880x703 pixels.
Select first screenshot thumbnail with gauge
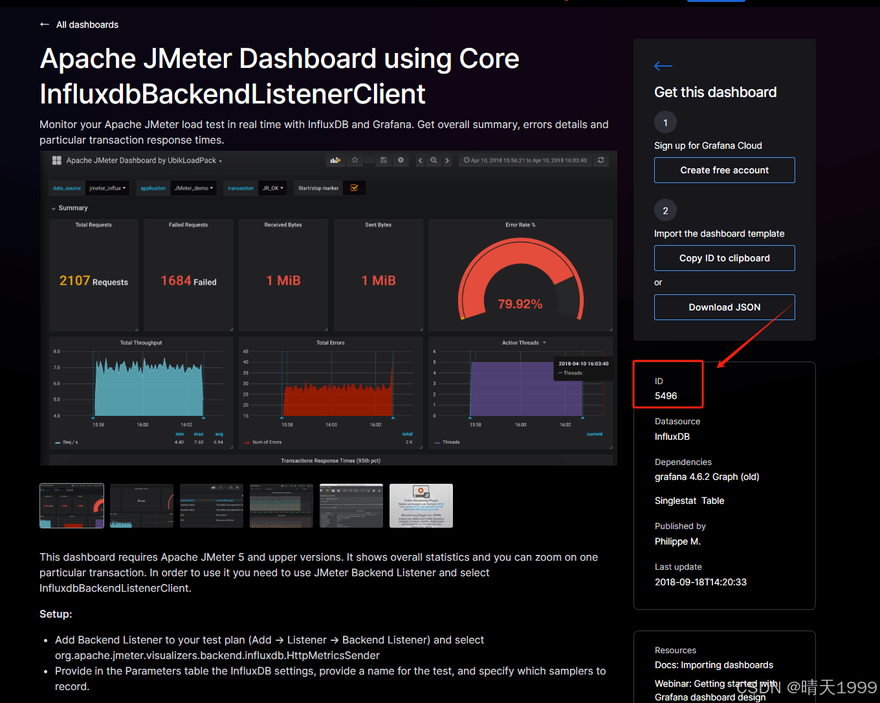point(72,506)
